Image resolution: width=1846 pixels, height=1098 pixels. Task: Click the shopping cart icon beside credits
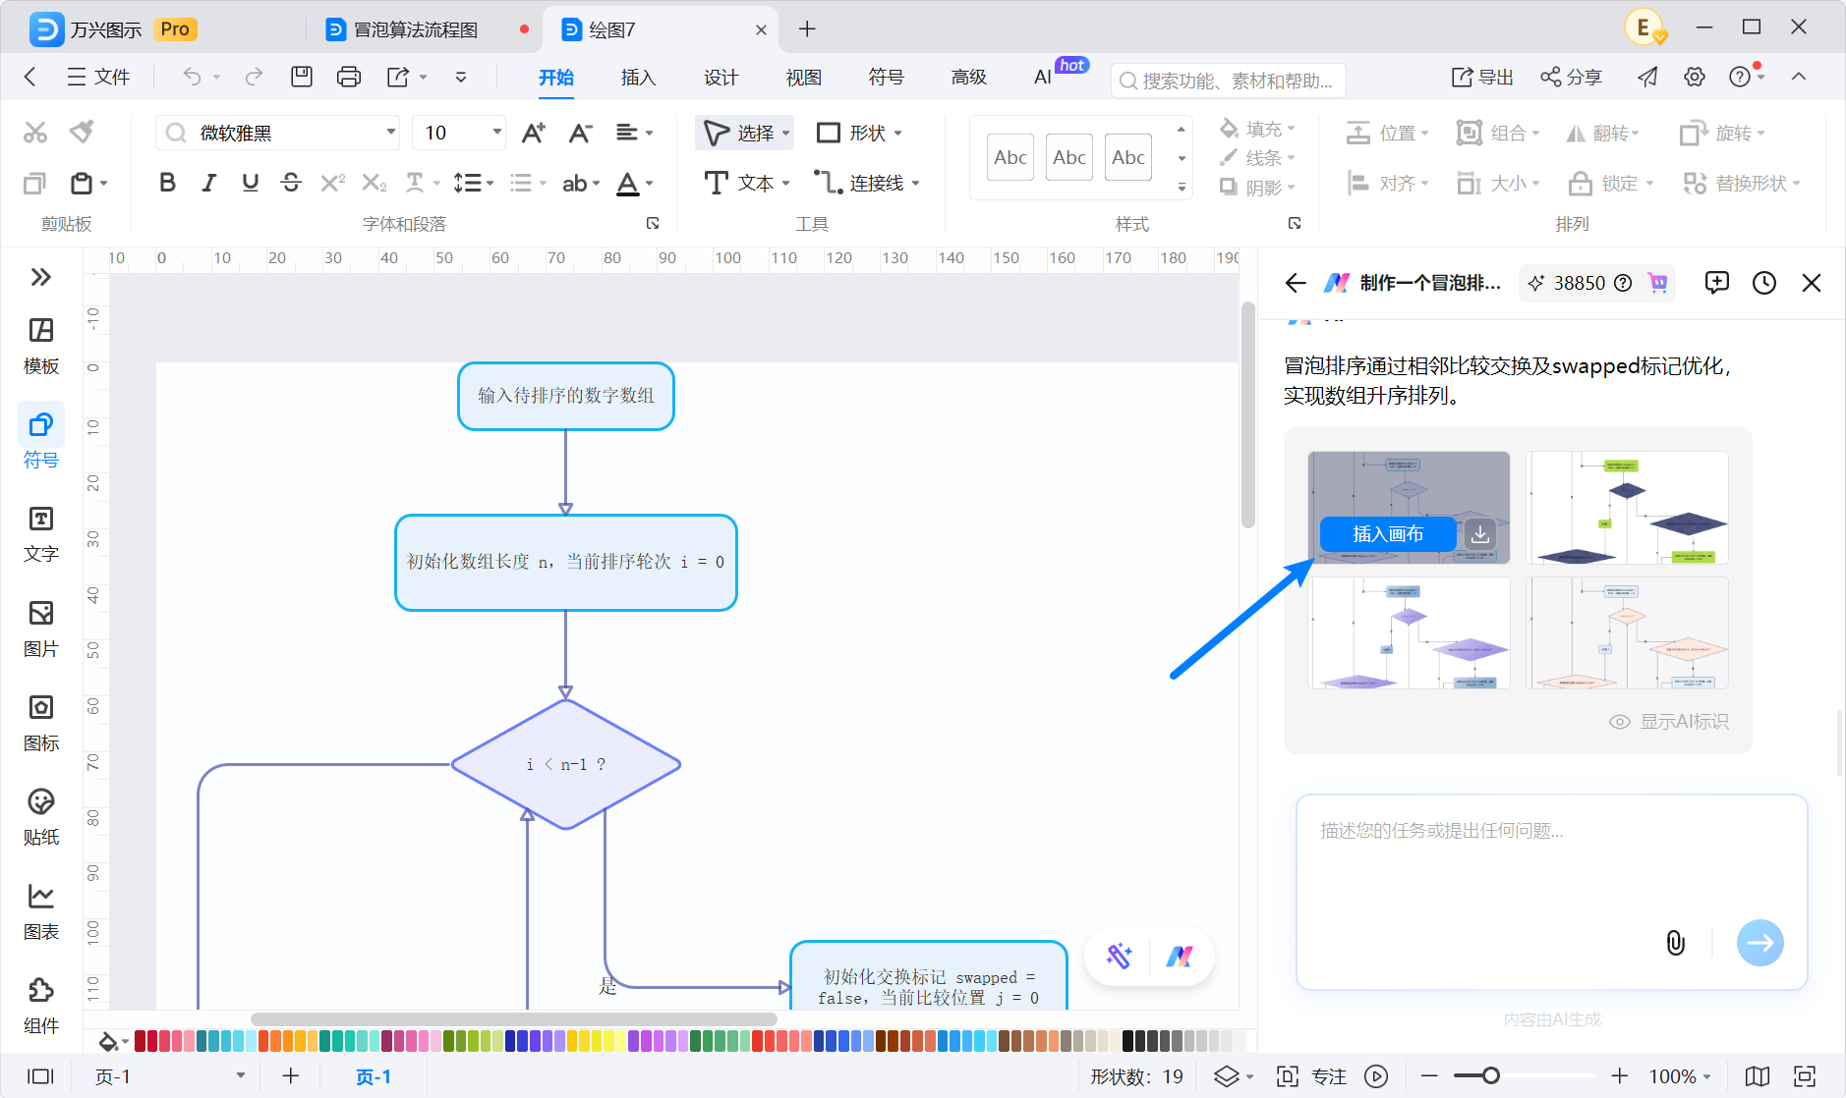point(1658,283)
